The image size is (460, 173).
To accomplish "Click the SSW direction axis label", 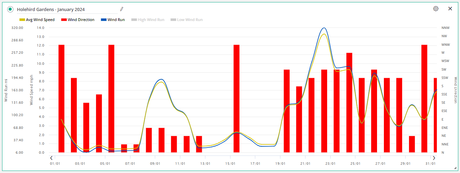I will click(445, 78).
